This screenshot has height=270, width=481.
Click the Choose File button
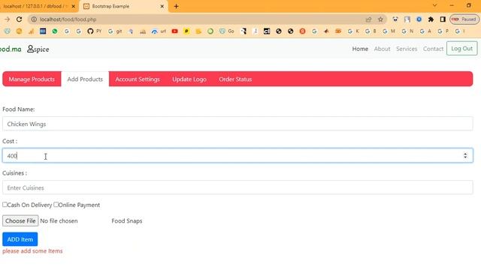[x=20, y=220]
